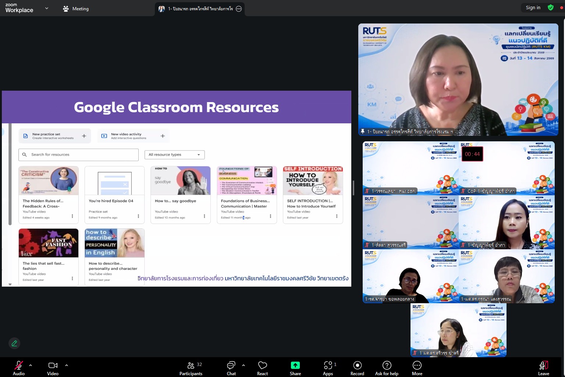The image size is (565, 377).
Task: Open options for How to say goodbye
Action: 205,216
